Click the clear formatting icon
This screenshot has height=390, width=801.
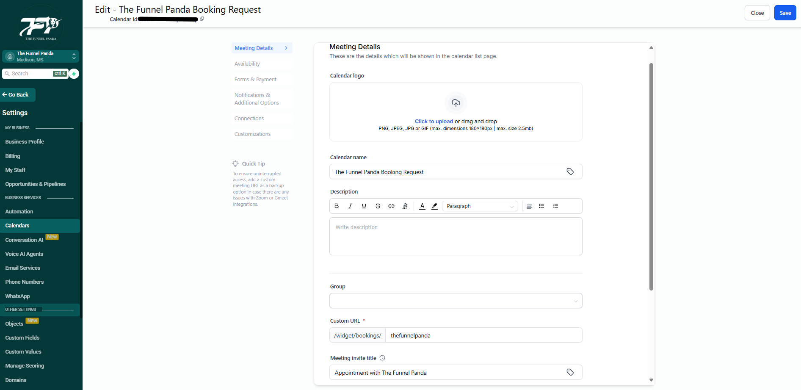pos(405,206)
